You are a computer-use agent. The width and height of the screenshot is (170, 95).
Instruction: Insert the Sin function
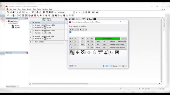point(88,42)
